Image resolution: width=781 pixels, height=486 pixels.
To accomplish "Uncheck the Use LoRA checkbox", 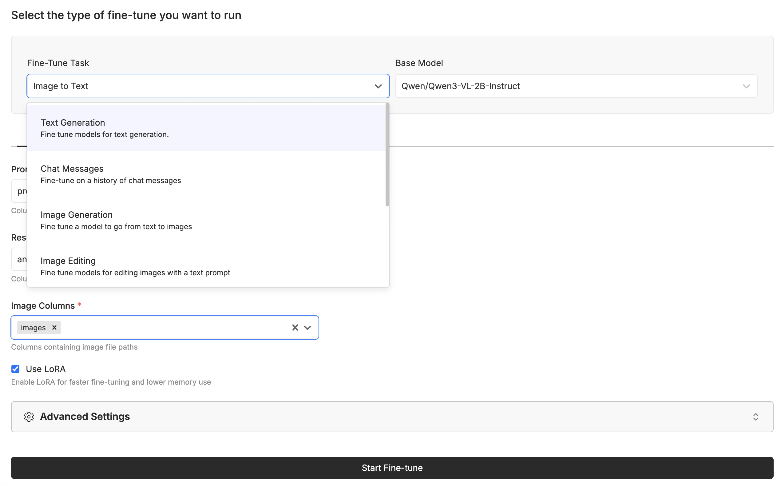I will coord(15,369).
